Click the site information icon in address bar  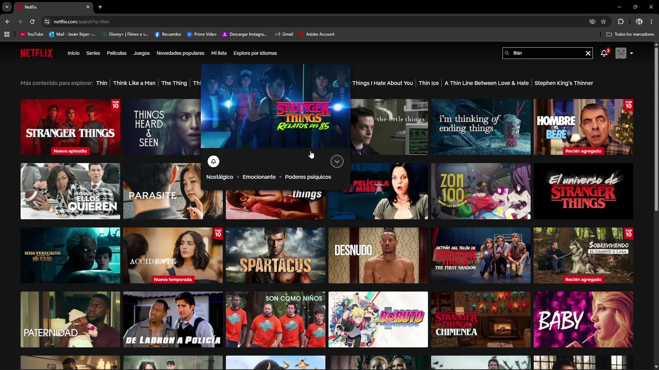click(x=47, y=22)
